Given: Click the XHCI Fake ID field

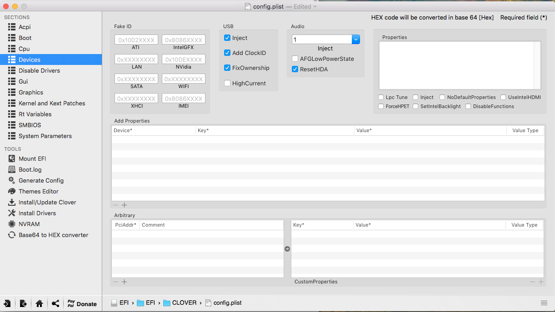Looking at the screenshot, I should coord(136,98).
